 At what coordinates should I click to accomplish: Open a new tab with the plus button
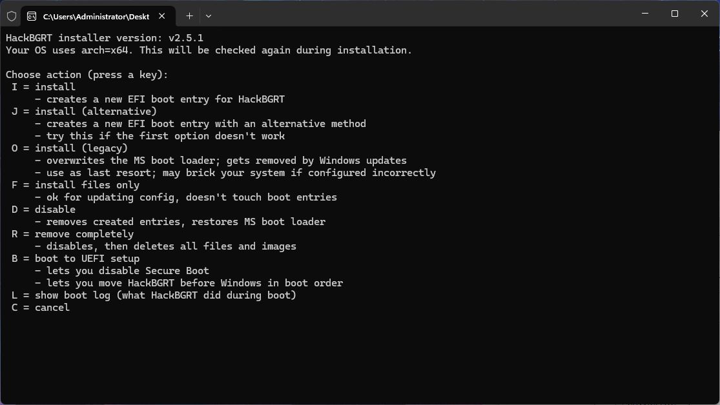pos(189,16)
